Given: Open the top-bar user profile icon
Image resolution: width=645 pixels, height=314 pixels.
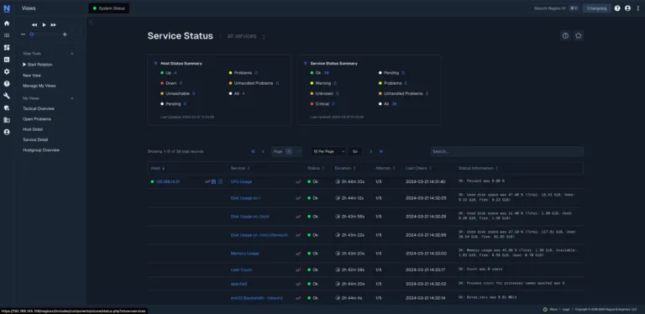Looking at the screenshot, I should click(x=627, y=8).
